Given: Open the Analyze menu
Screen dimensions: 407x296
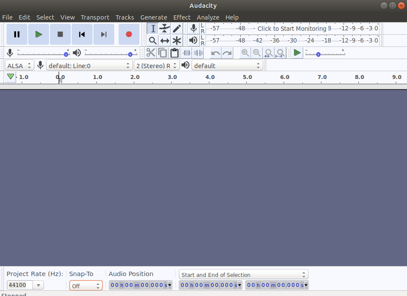Looking at the screenshot, I should click(208, 17).
